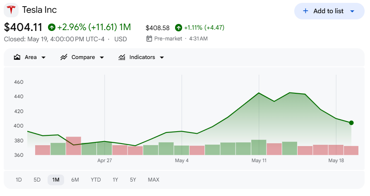The width and height of the screenshot is (370, 196).
Task: Click the tallest red volume bar
Action: [x=74, y=146]
